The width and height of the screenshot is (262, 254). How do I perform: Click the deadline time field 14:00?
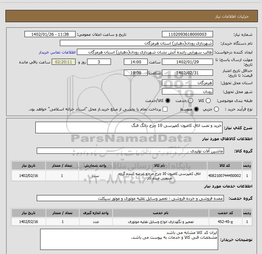[x=136, y=62]
